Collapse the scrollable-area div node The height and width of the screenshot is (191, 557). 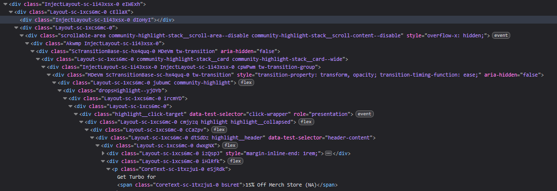click(22, 35)
